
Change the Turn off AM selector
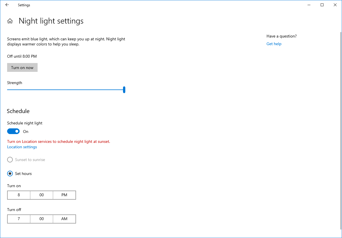pos(64,219)
